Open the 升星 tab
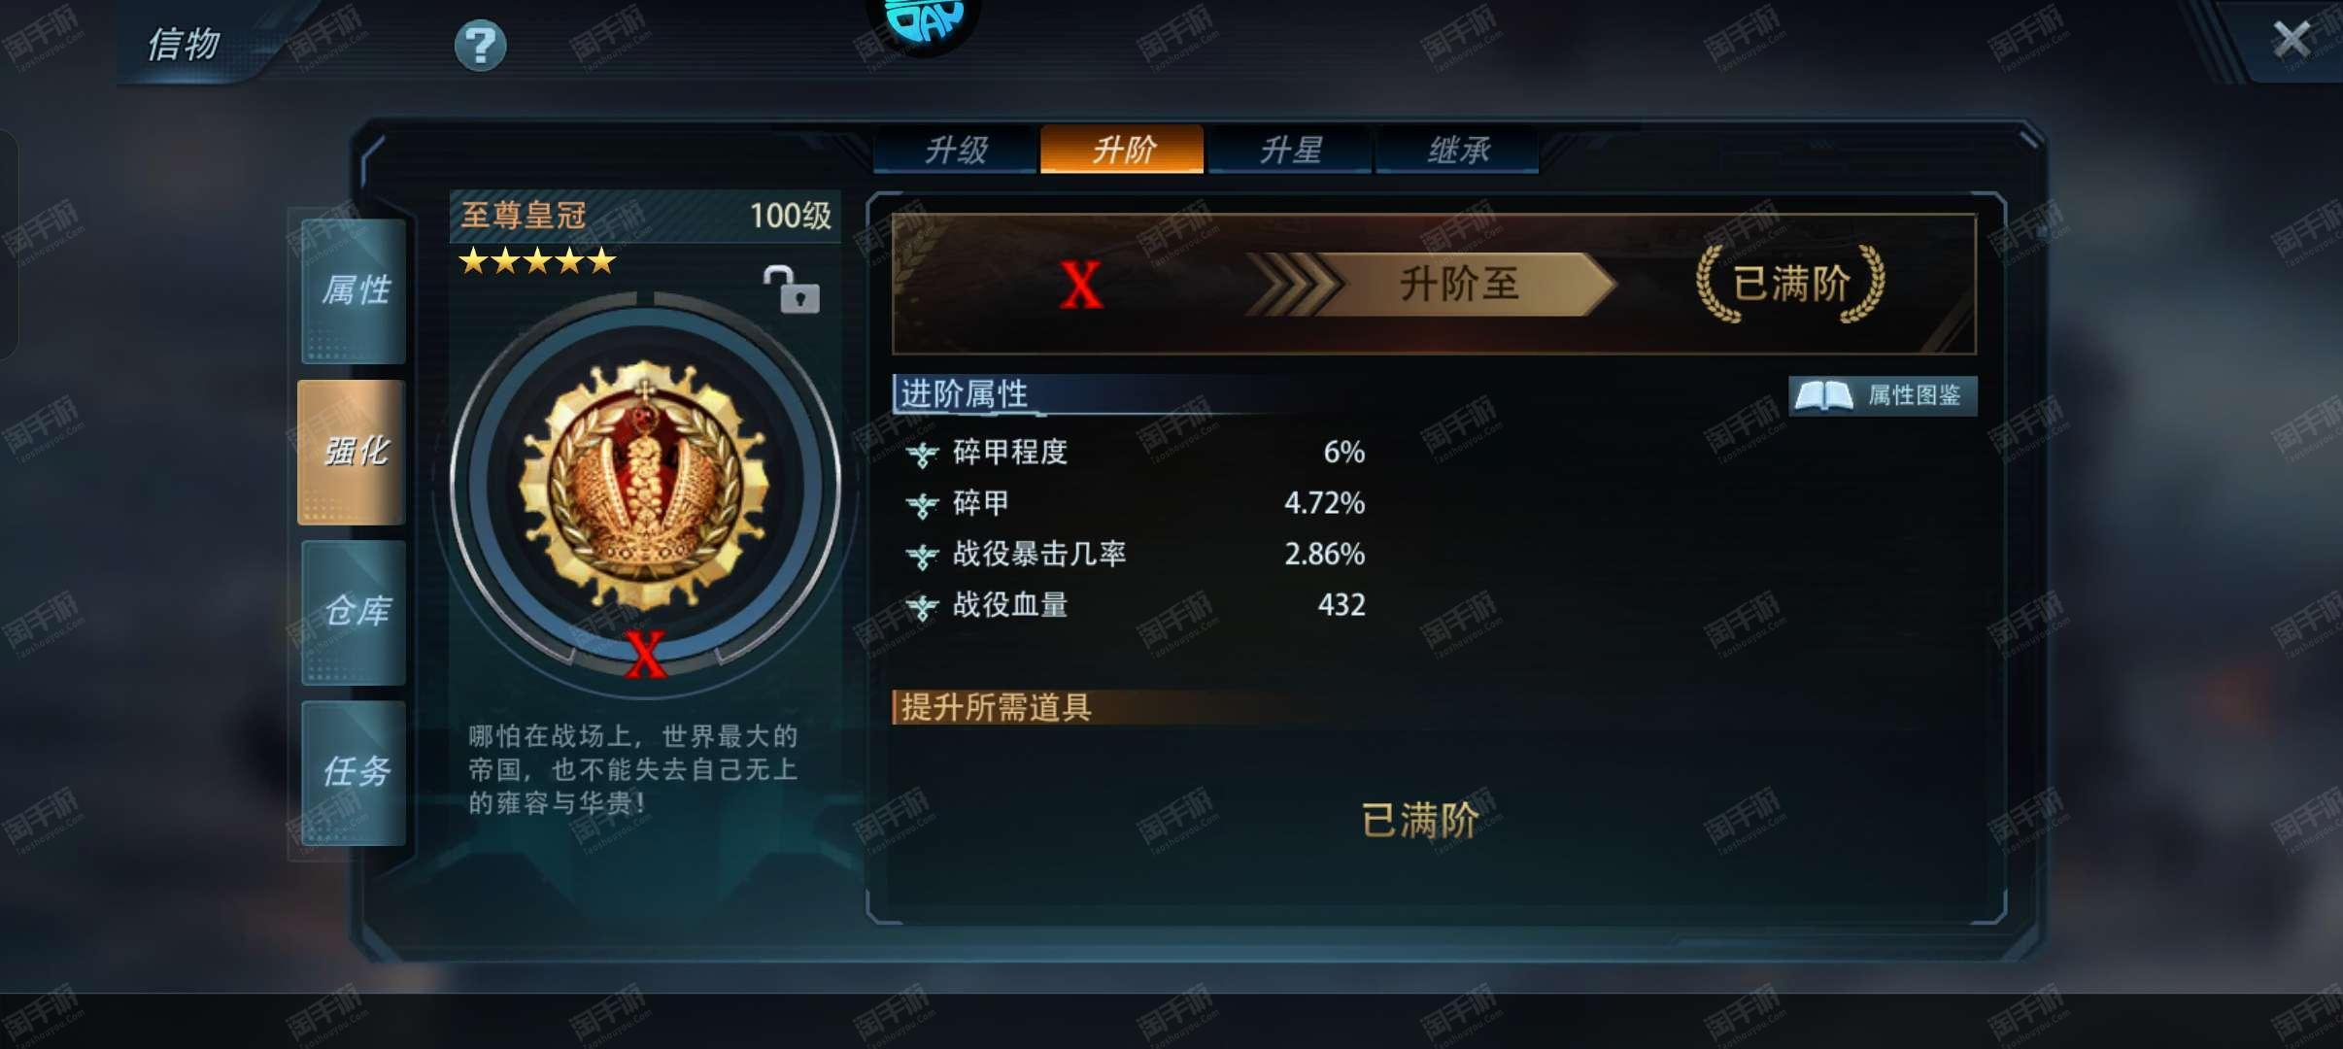 pos(1290,151)
